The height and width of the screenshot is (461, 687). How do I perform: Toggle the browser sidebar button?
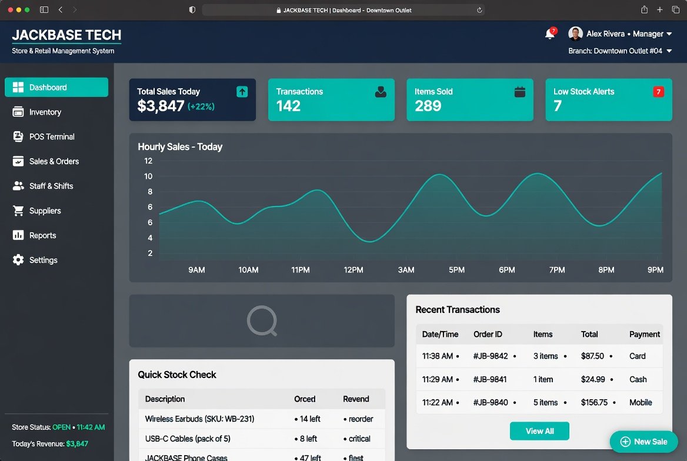pyautogui.click(x=44, y=9)
